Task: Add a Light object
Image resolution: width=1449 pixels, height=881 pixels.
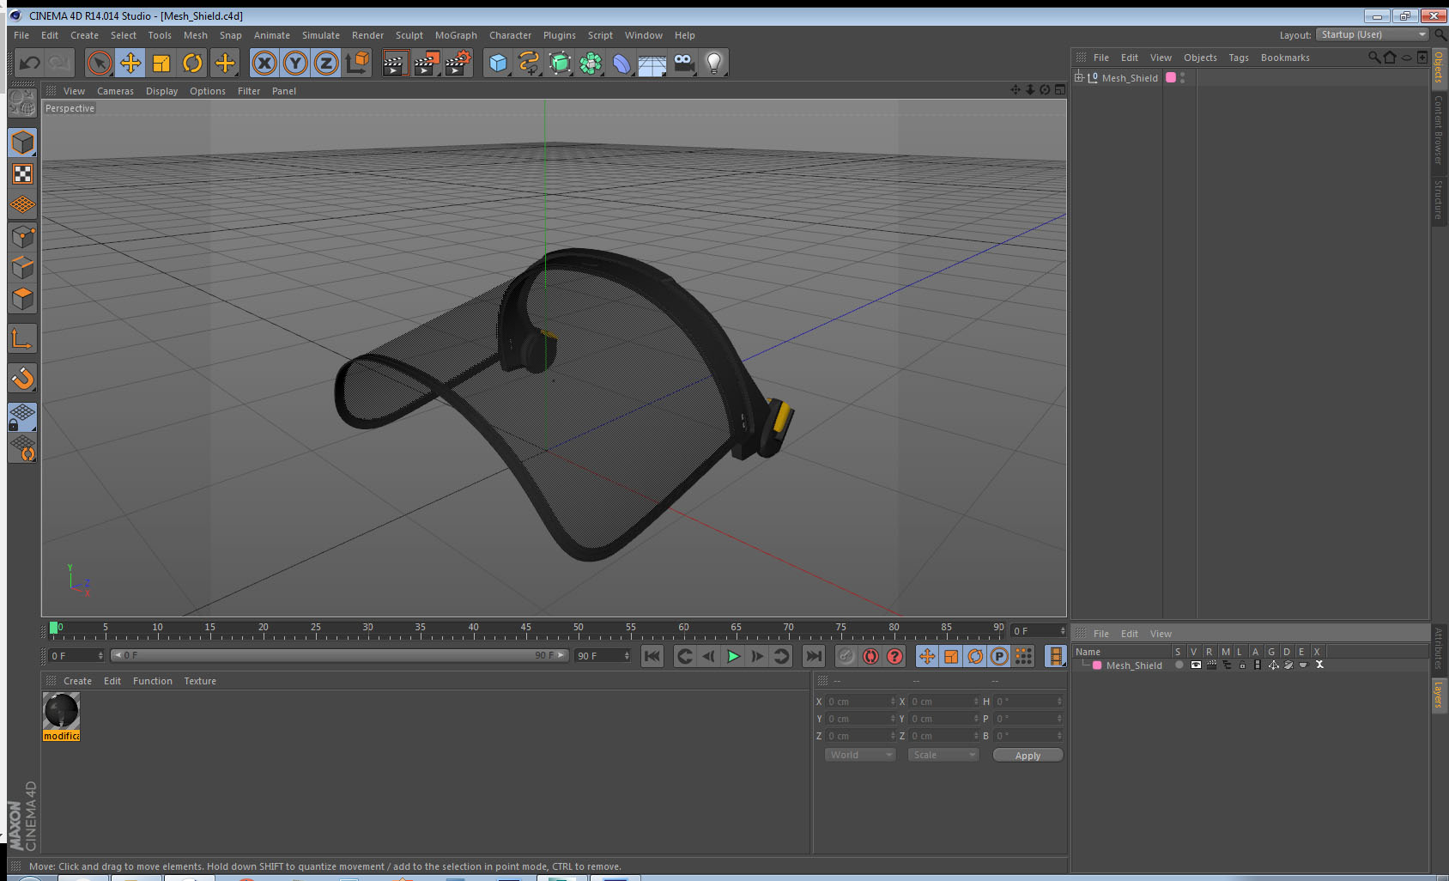Action: [714, 63]
